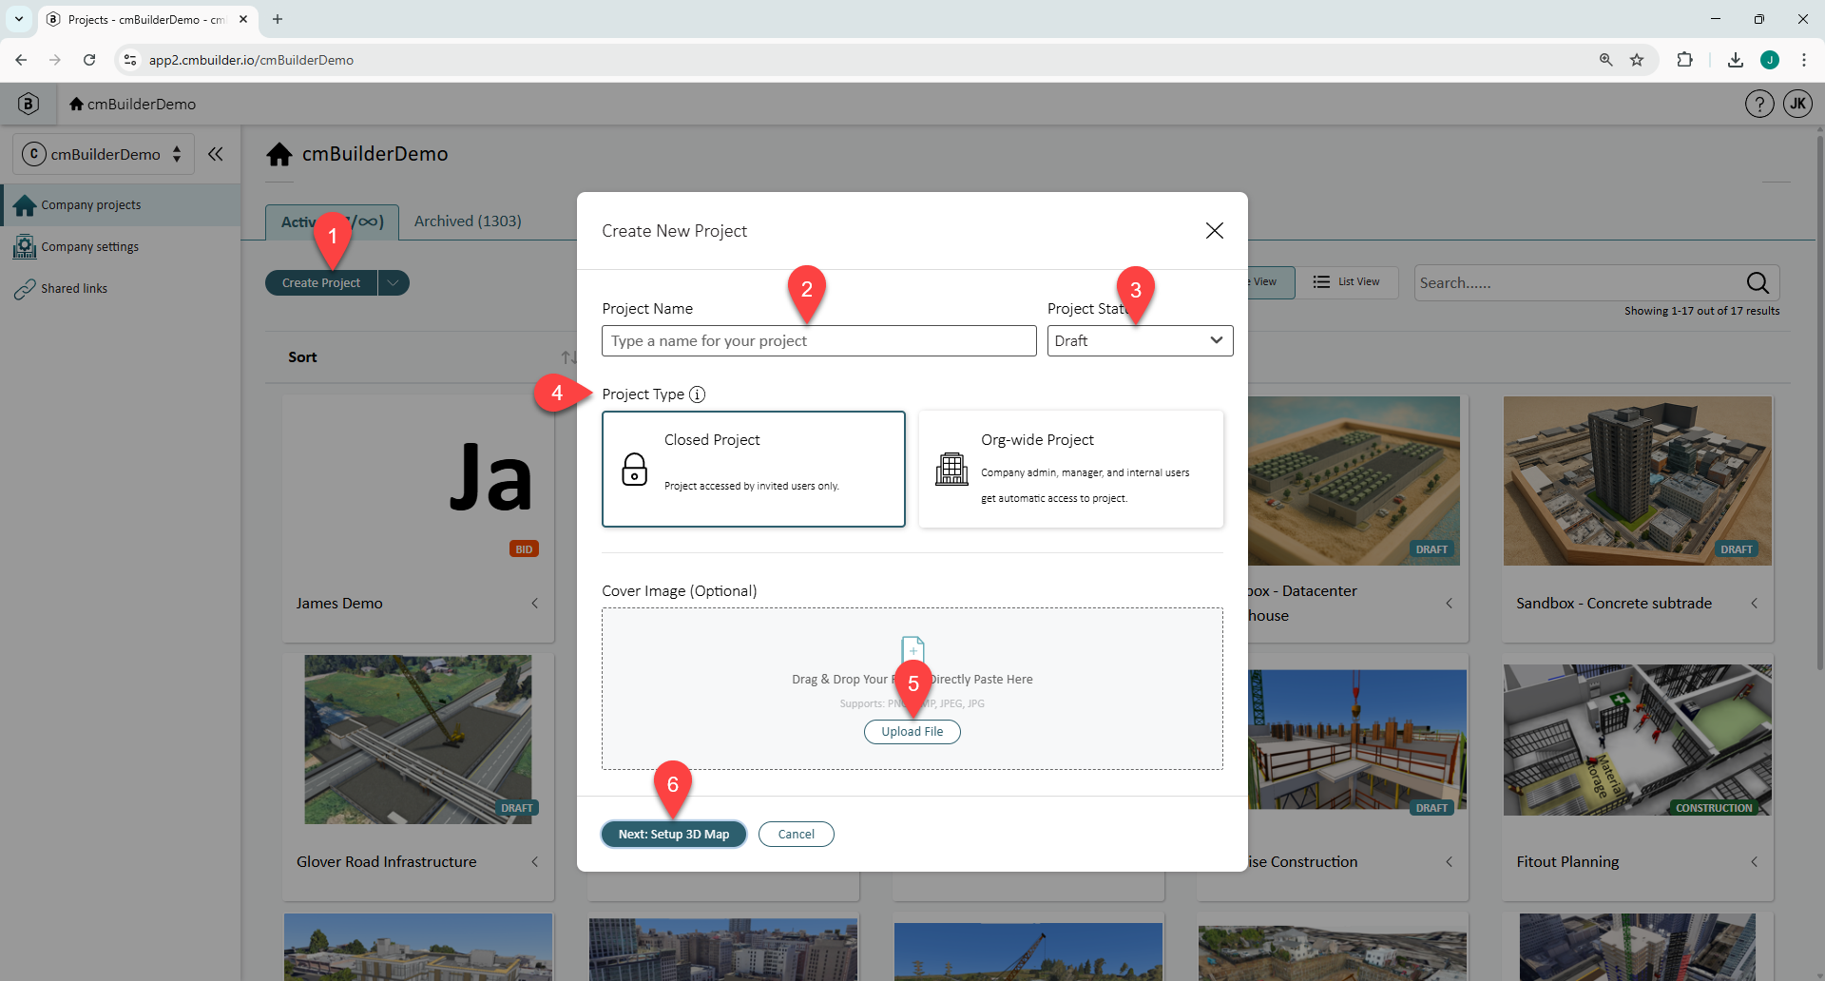The width and height of the screenshot is (1825, 981).
Task: Expand the Glover Road Infrastructure card chevron
Action: (535, 862)
